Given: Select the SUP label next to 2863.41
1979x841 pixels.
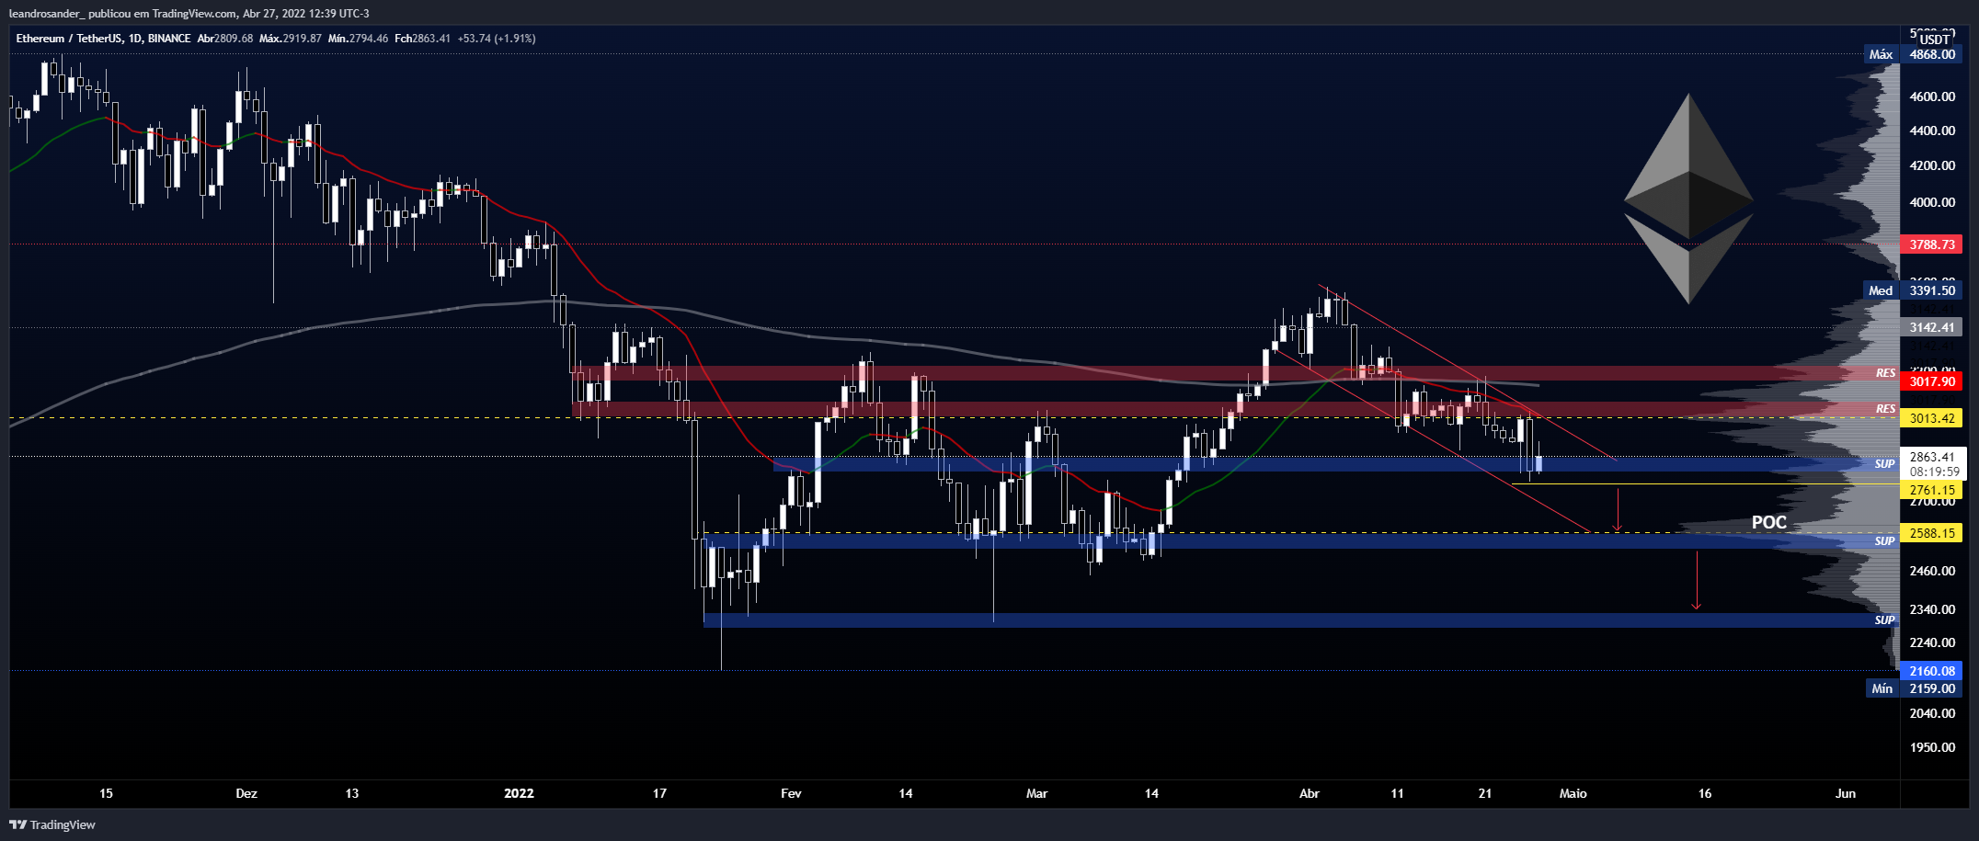Looking at the screenshot, I should click(1884, 464).
